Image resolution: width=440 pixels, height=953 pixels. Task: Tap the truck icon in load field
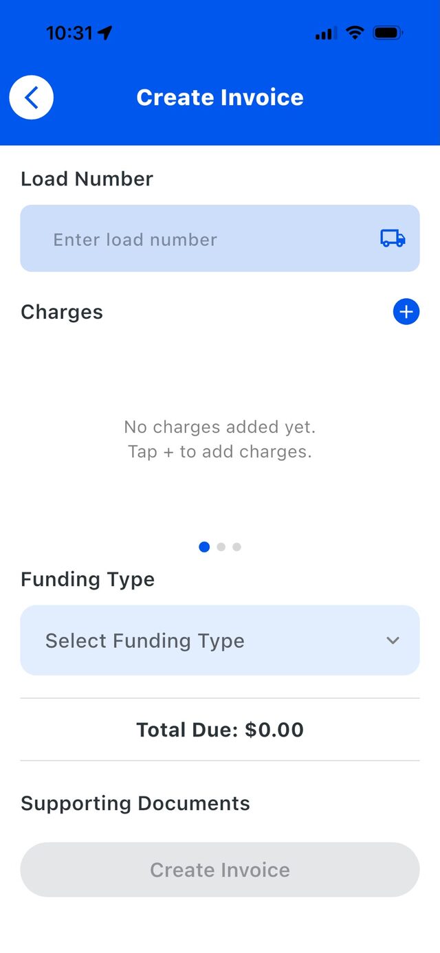393,238
